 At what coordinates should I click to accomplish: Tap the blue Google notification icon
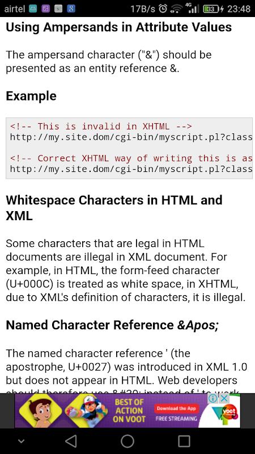[71, 9]
